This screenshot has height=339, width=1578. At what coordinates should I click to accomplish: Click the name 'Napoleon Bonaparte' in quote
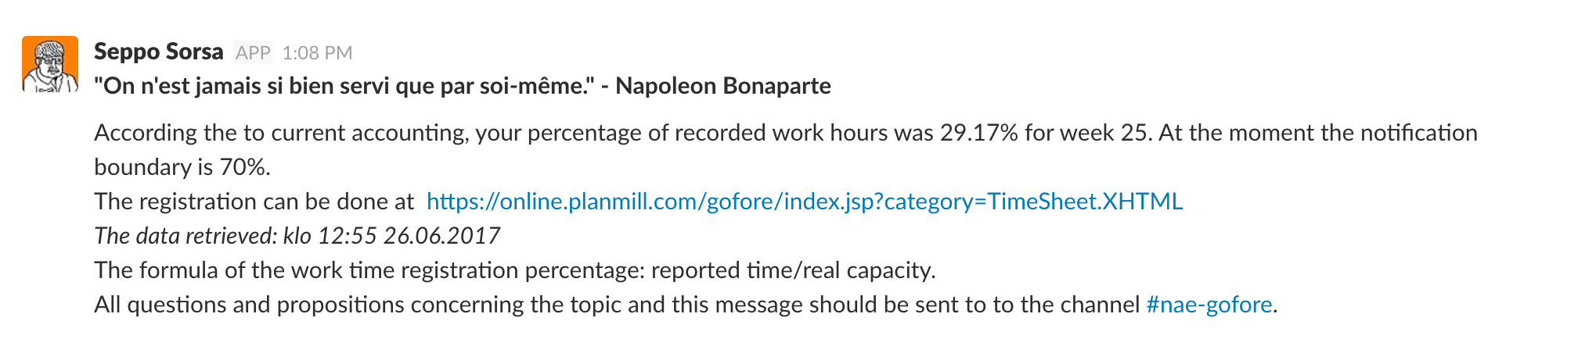[x=723, y=86]
